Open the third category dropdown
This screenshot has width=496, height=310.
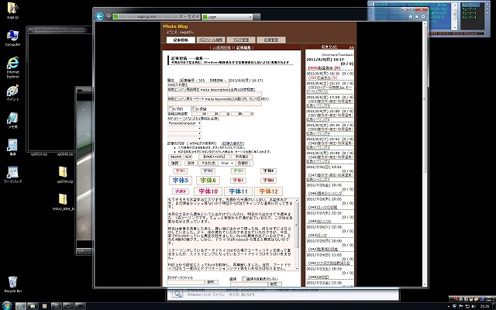click(x=184, y=133)
